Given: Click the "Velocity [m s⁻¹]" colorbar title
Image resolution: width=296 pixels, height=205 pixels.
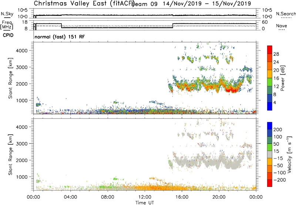Looking at the screenshot, I should click(289, 154).
